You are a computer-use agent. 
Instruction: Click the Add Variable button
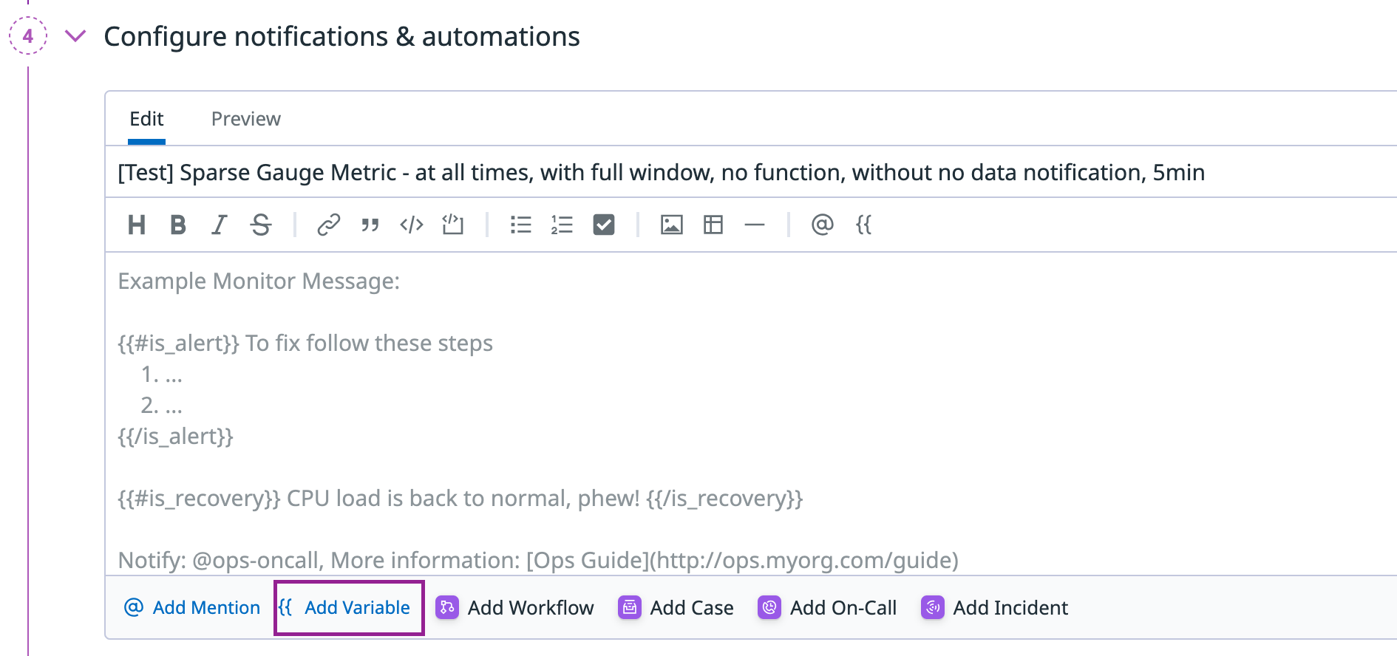[349, 607]
